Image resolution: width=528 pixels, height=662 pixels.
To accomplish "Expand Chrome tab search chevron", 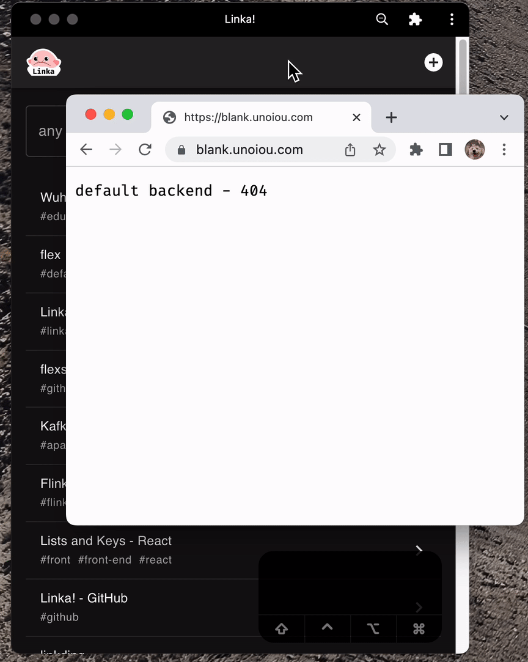I will click(x=504, y=117).
